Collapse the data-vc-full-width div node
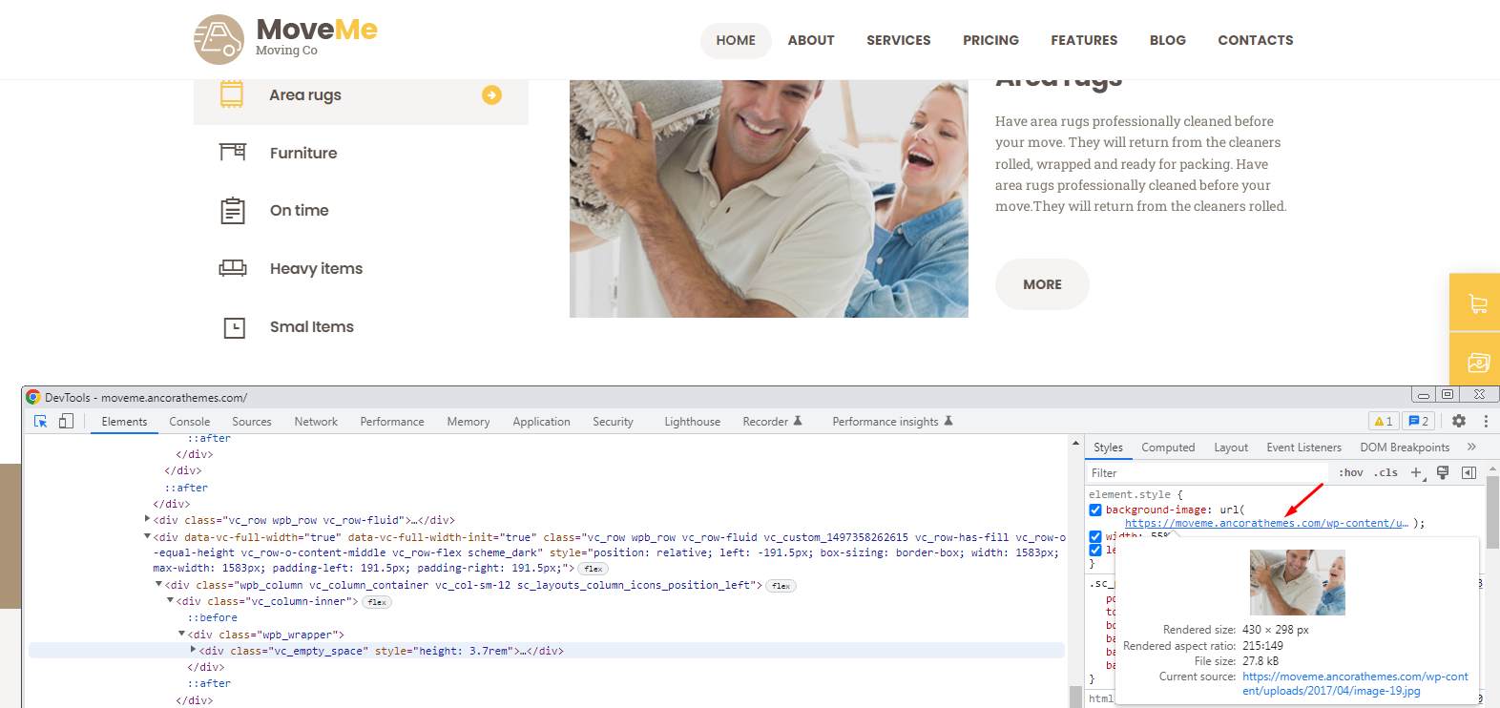 148,535
